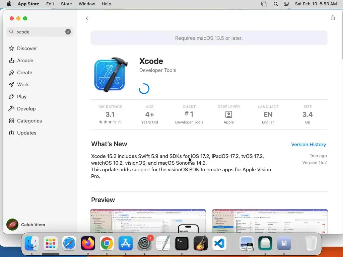Click the Discover star icon

pyautogui.click(x=11, y=48)
